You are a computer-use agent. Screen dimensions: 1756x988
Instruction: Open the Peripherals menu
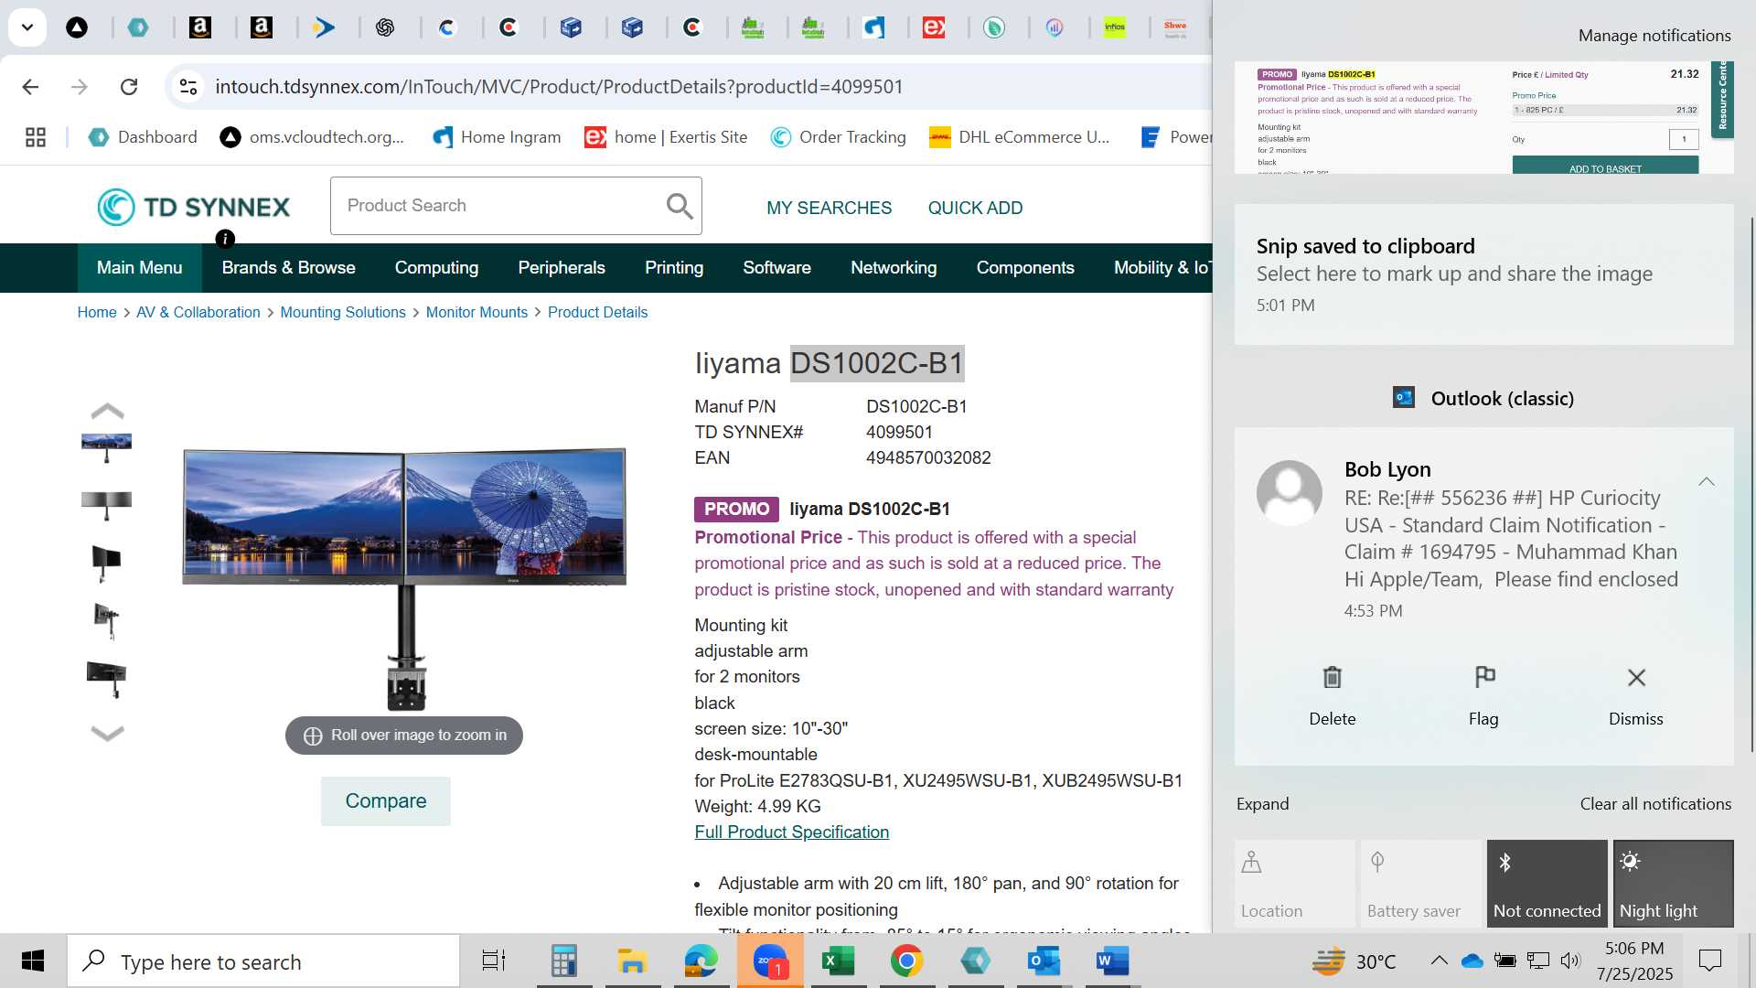(562, 268)
